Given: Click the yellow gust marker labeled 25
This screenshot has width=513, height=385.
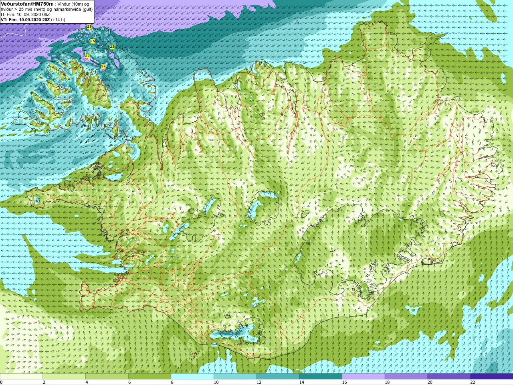Looking at the screenshot, I should 112,47.
